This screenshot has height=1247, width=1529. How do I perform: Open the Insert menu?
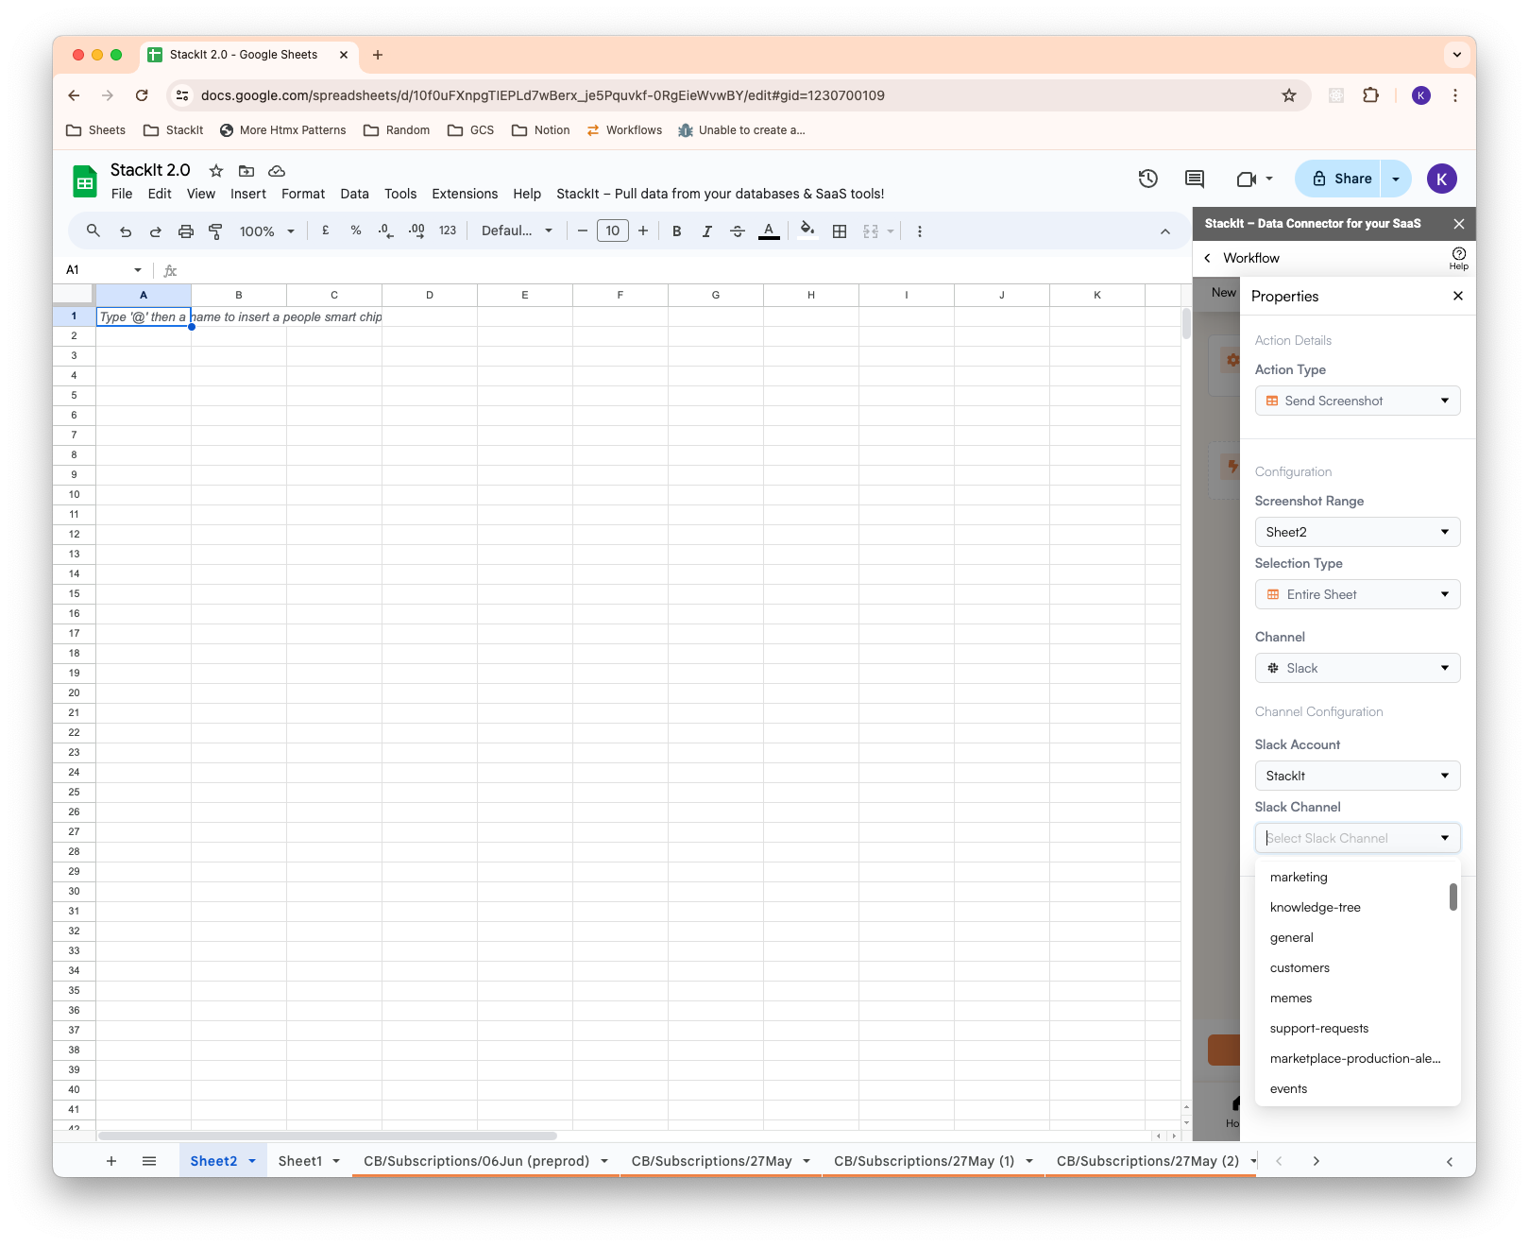(248, 194)
